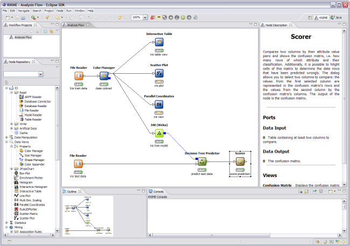
Task: Select the Parallel Coordinates node in canvas
Action: click(x=159, y=104)
